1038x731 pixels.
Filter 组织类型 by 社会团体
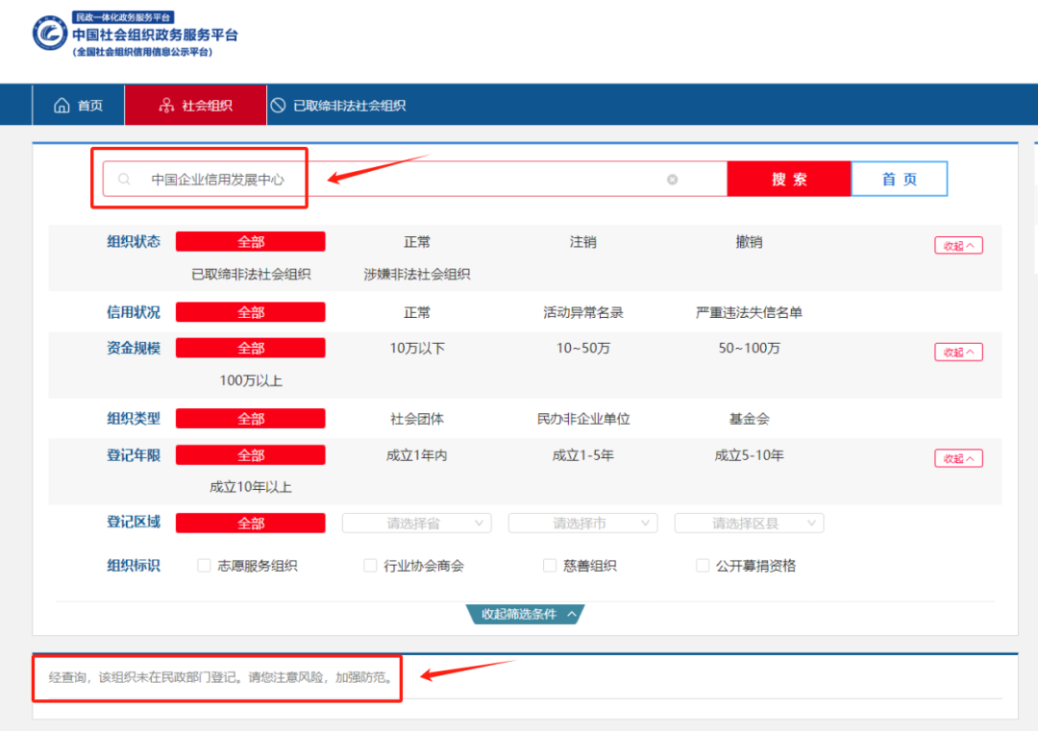coord(417,419)
